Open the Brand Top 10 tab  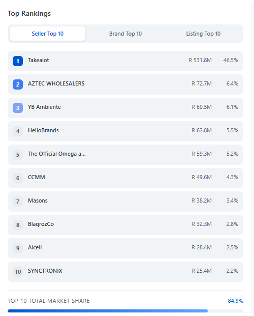coord(125,34)
